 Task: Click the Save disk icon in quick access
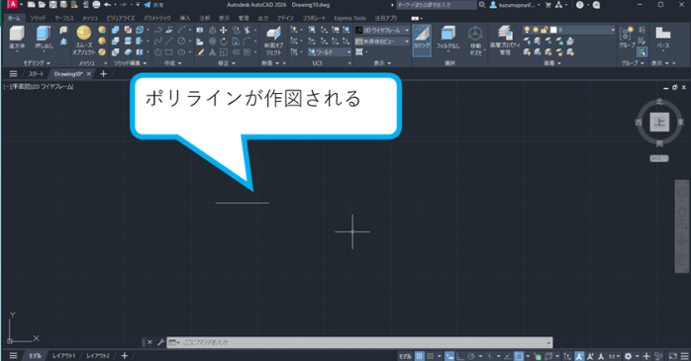[x=52, y=5]
